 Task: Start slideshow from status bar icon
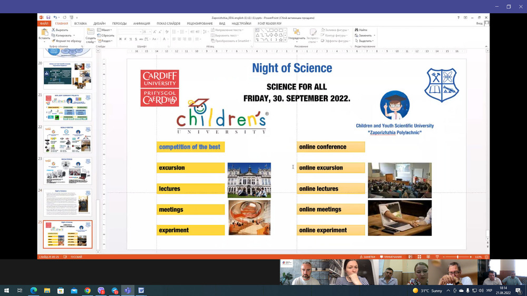(436, 257)
